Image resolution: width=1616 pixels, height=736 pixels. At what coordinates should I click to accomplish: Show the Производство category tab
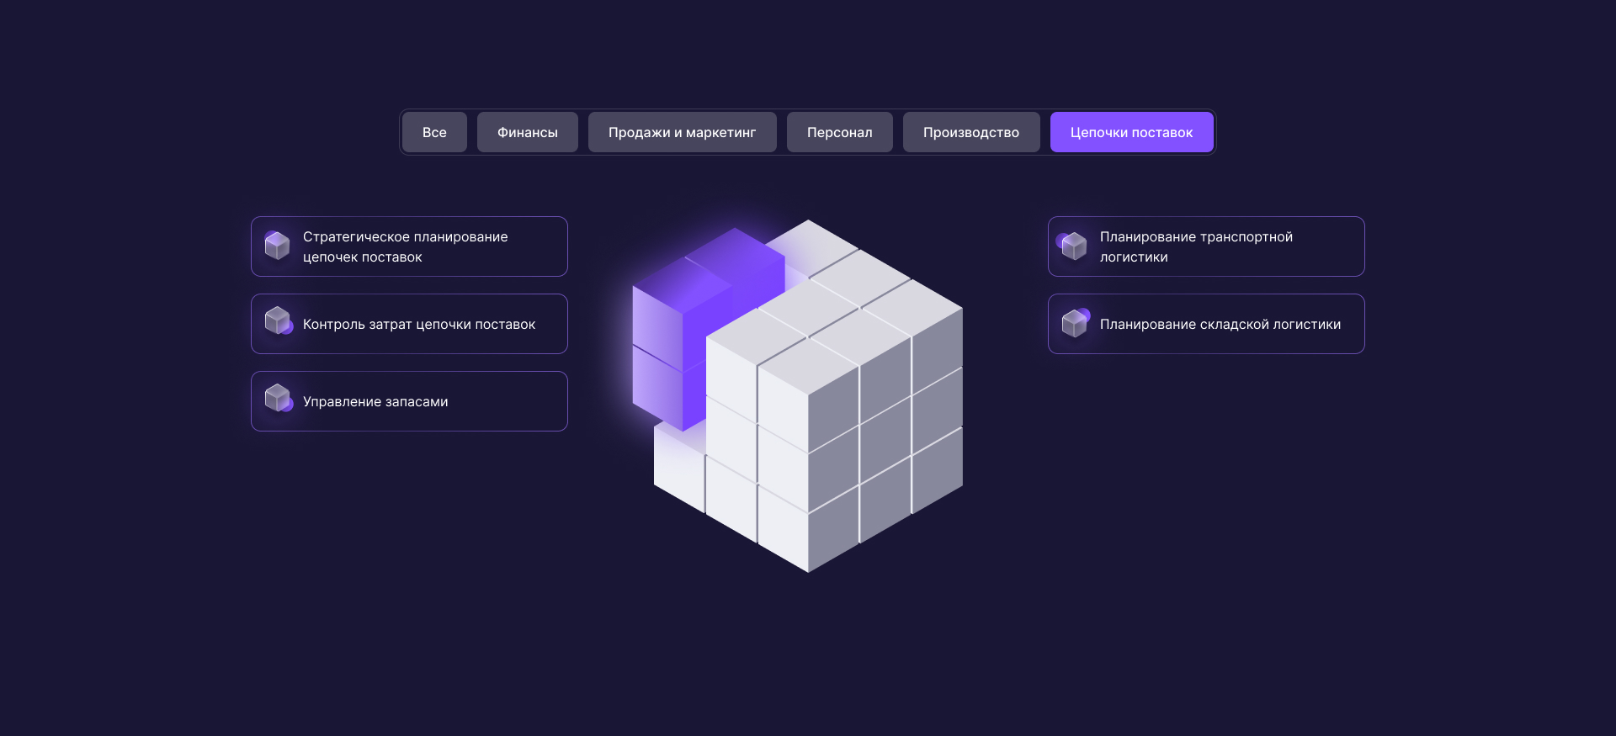(x=970, y=133)
